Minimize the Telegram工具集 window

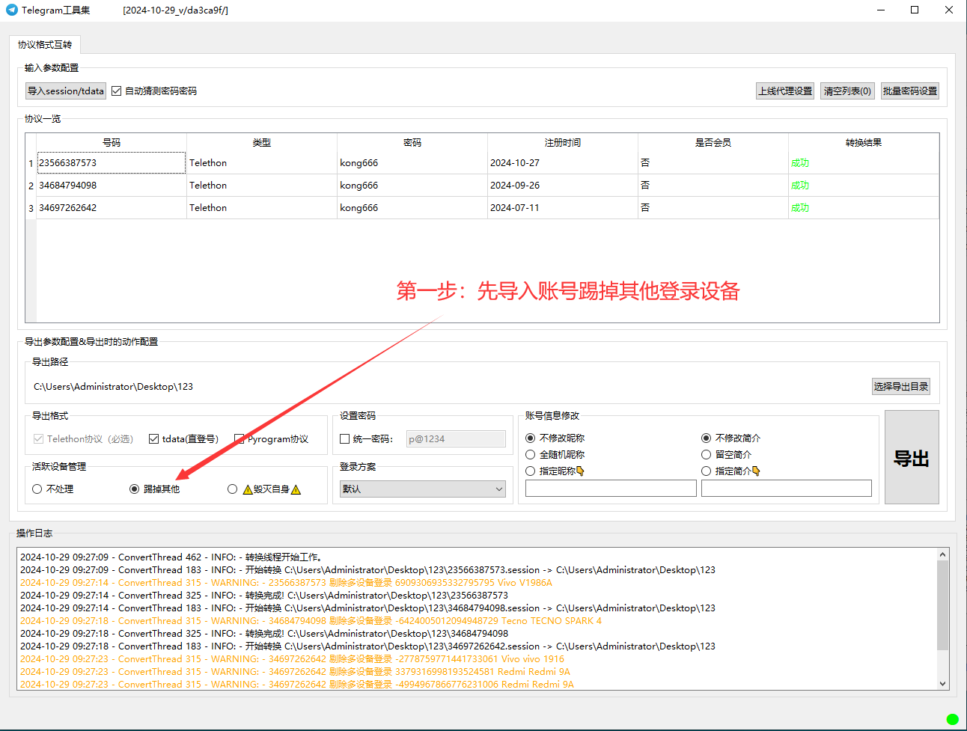click(880, 10)
